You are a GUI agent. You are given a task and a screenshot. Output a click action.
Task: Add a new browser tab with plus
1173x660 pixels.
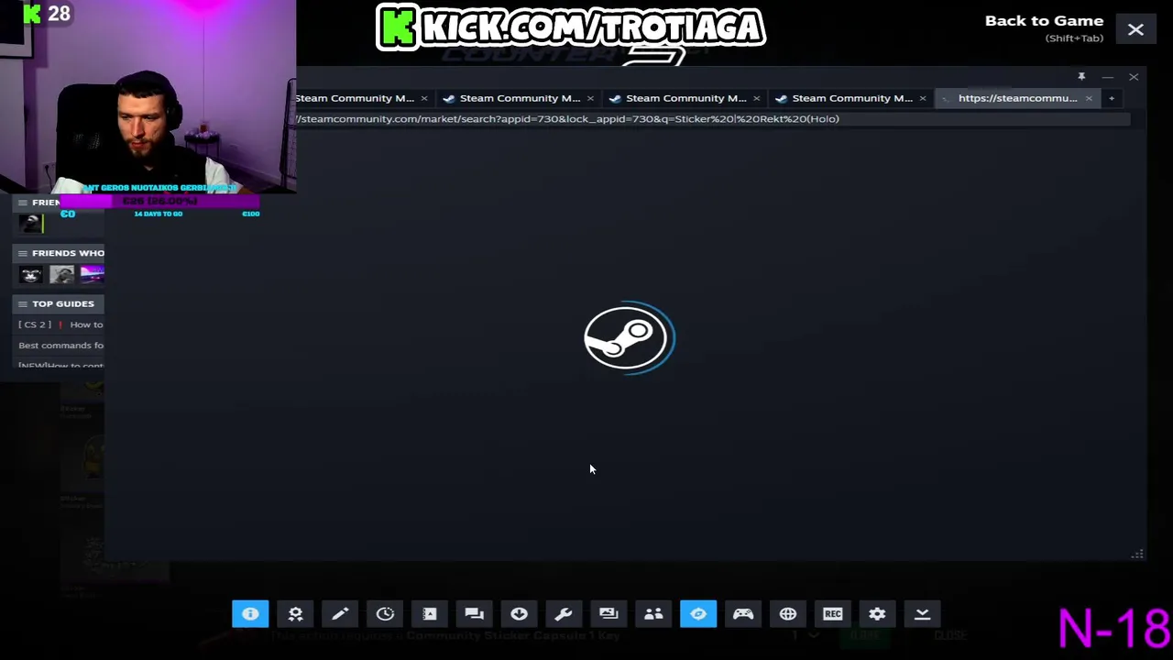[x=1112, y=98]
